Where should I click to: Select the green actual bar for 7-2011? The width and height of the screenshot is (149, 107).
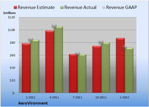82,74
